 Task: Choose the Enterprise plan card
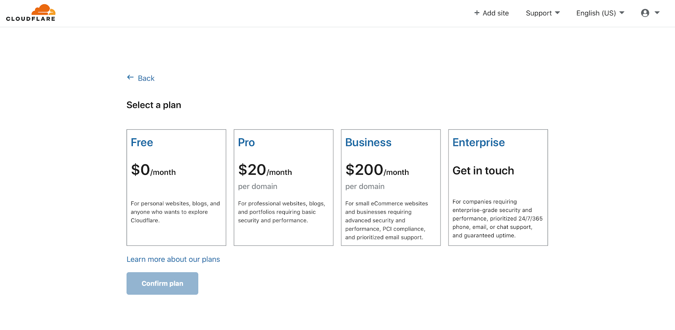[x=498, y=188]
